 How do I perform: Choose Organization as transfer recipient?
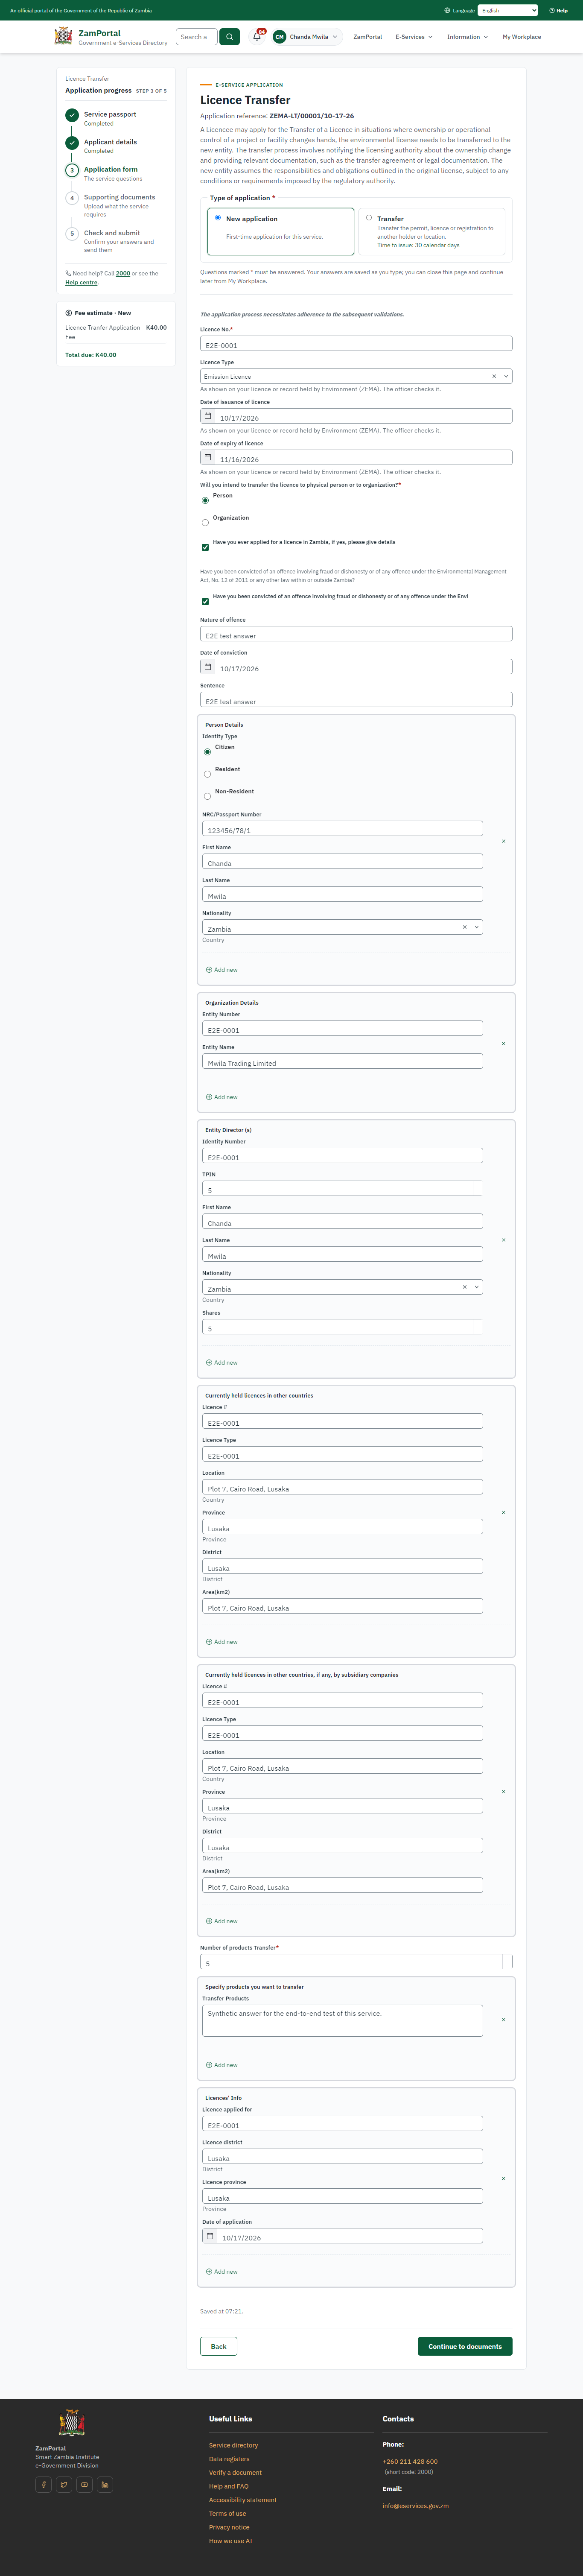pyautogui.click(x=205, y=522)
